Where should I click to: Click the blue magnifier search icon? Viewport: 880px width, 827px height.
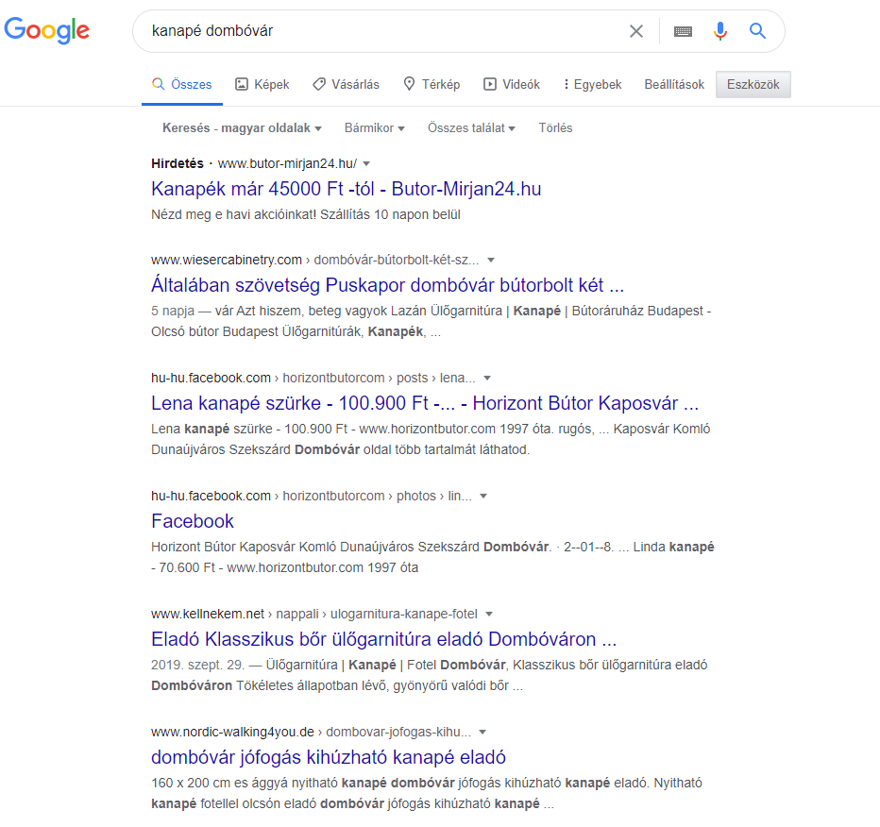point(757,31)
